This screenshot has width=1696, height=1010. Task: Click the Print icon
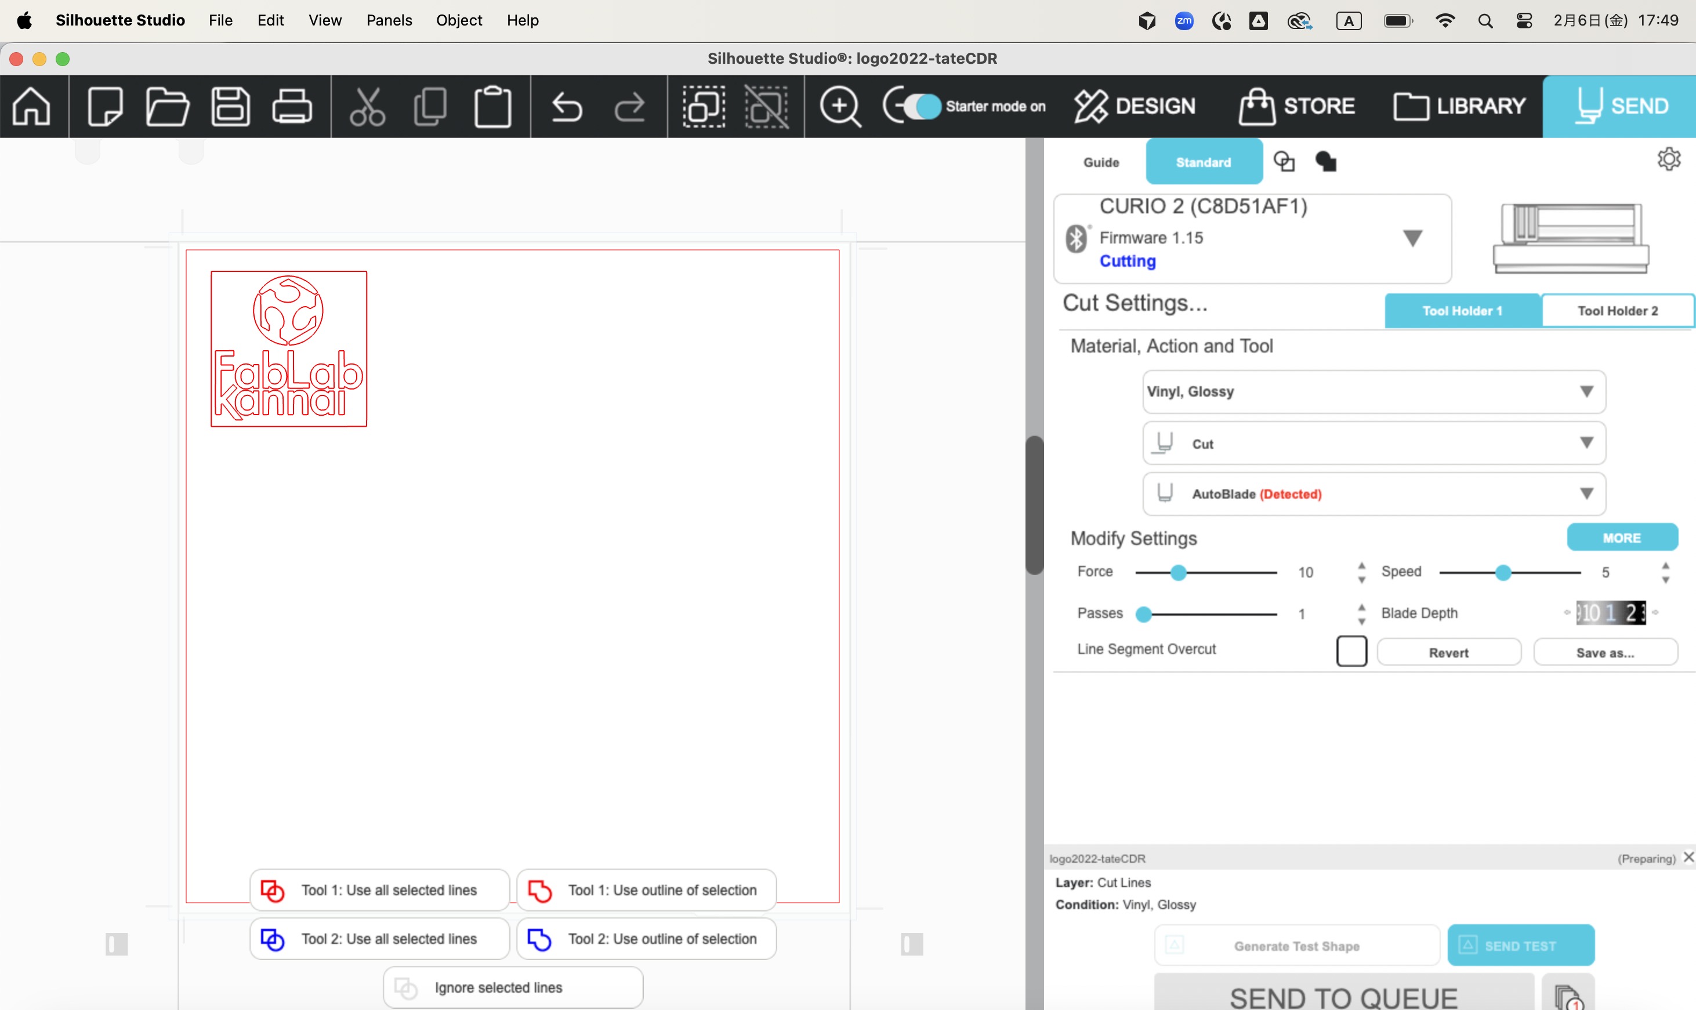pyautogui.click(x=292, y=106)
